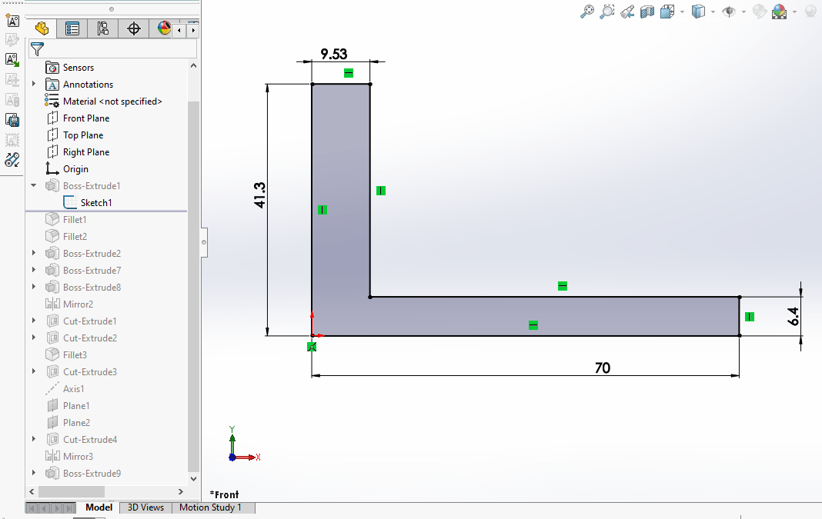Screen dimensions: 822x519
Task: Click the left arrow of the manager tabs
Action: (179, 31)
